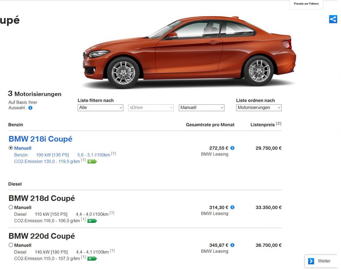Click CO2-Emission 130,0 - 119,0 g/km text
Image resolution: width=341 pixels, height=270 pixels.
coord(47,161)
